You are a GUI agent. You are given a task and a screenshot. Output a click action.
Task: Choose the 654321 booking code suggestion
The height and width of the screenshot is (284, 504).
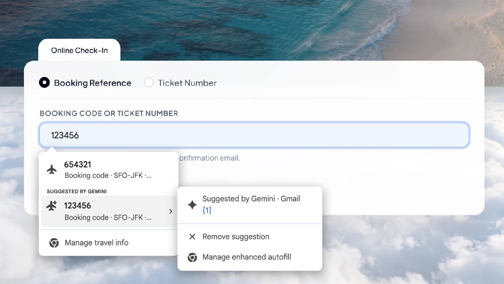point(108,170)
